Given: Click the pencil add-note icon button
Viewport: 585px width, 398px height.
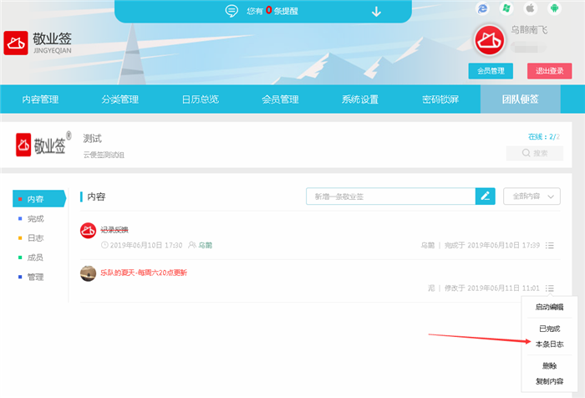Looking at the screenshot, I should click(485, 196).
